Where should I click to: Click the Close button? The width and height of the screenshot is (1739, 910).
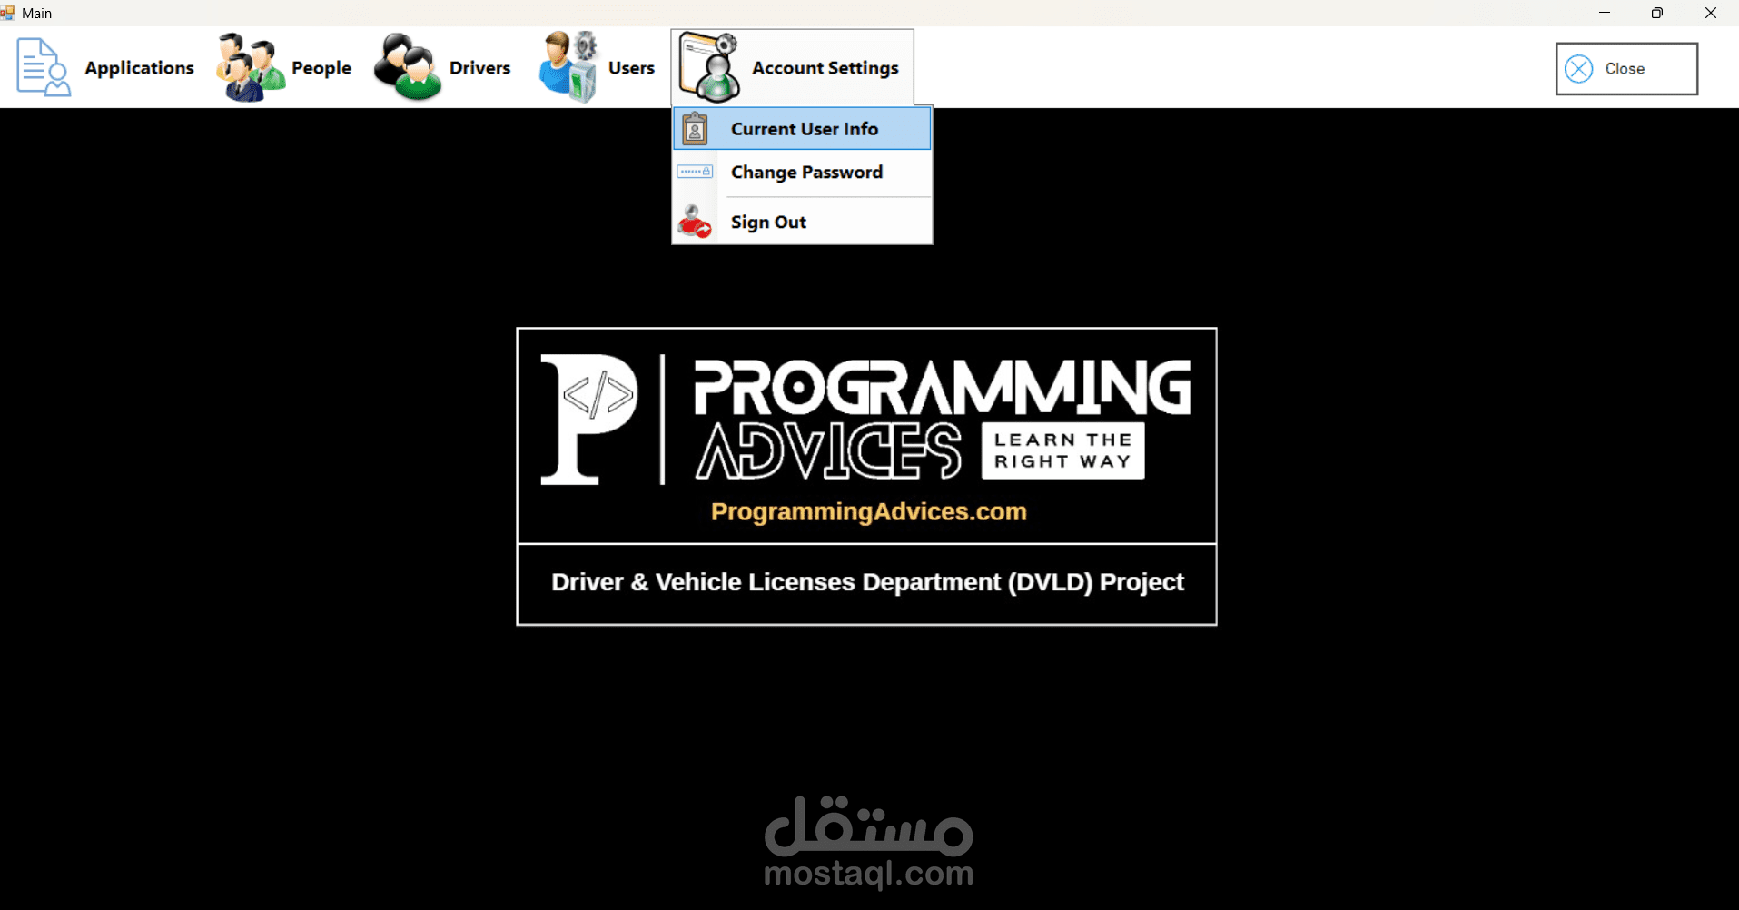click(1626, 69)
